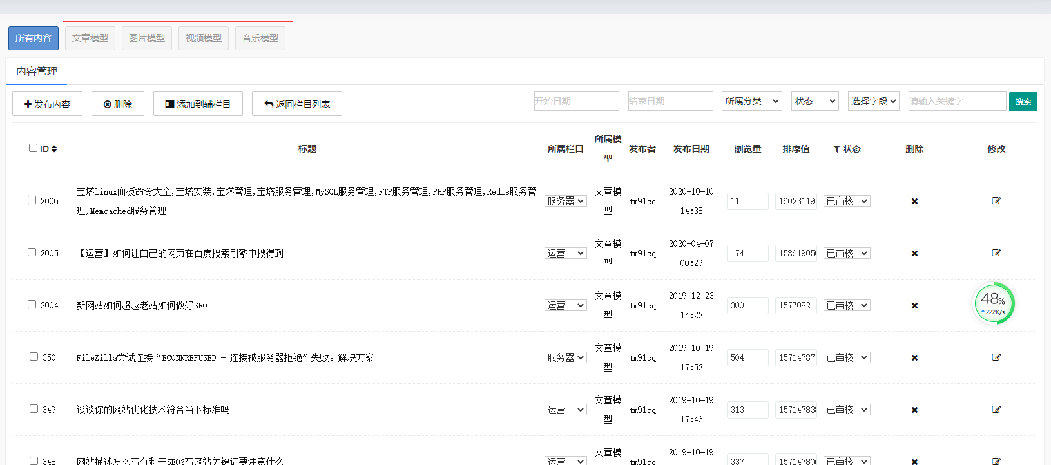This screenshot has width=1051, height=465.
Task: Tick the checkbox for article 2006
Action: pos(32,200)
